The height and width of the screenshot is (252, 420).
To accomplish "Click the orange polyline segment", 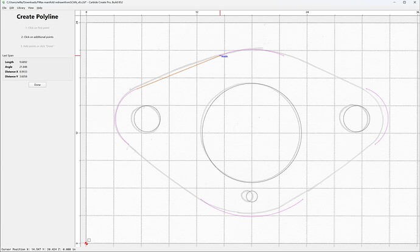I will [x=179, y=72].
